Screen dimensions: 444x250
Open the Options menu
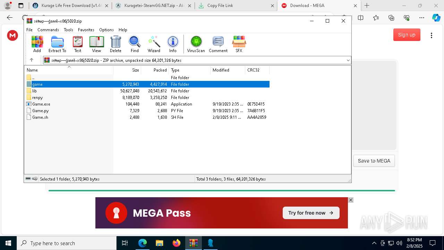106,30
